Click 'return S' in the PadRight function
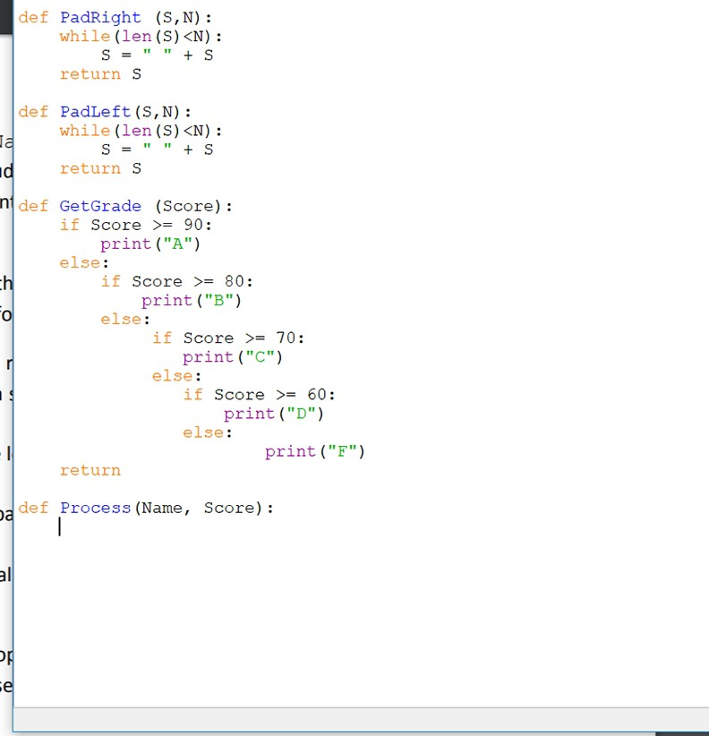 pos(100,74)
